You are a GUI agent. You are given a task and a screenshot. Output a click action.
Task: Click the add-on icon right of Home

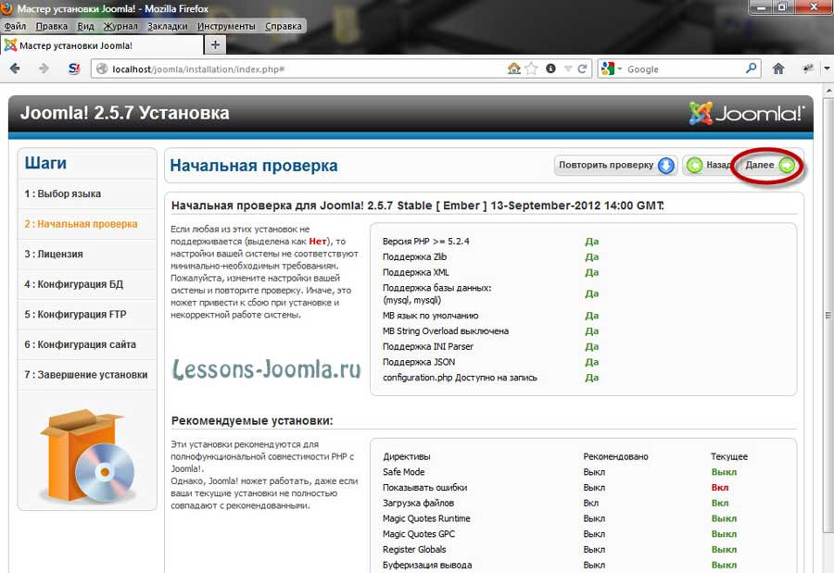click(x=808, y=69)
